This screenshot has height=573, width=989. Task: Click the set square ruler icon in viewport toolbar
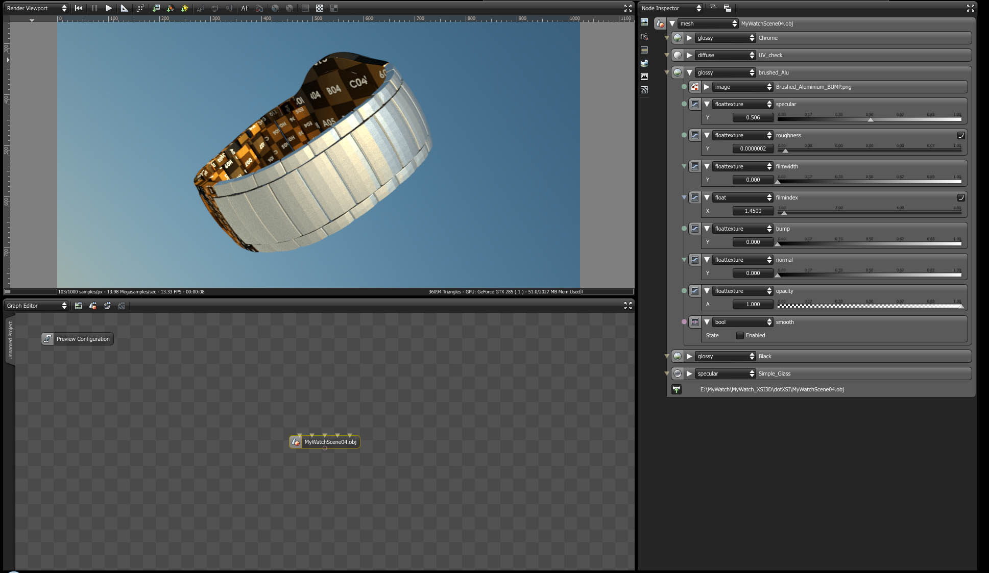tap(124, 8)
